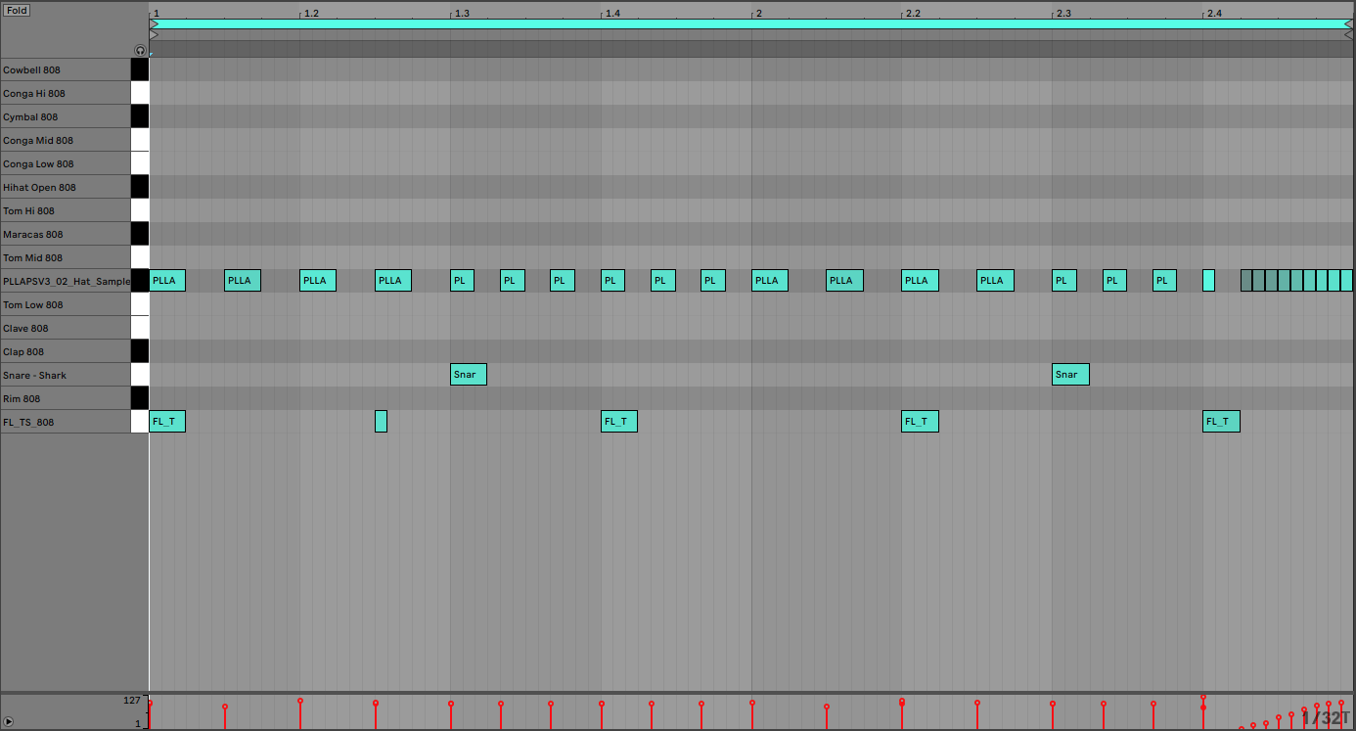
Task: Click ruler marker 1.4
Action: tap(612, 14)
